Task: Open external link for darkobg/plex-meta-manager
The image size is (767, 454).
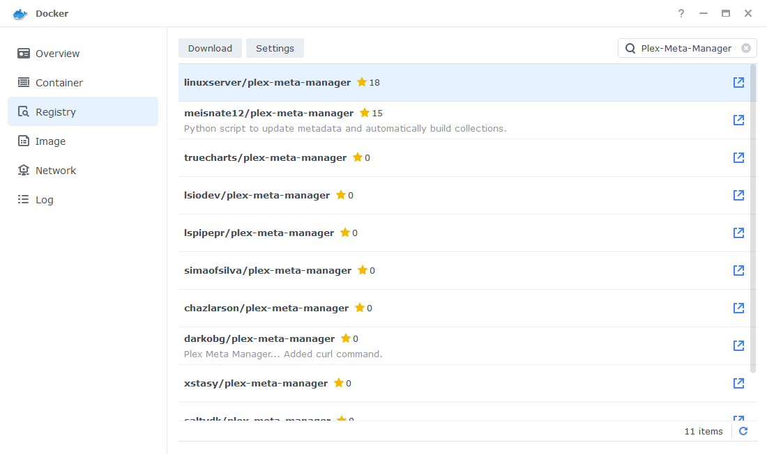Action: click(x=738, y=346)
